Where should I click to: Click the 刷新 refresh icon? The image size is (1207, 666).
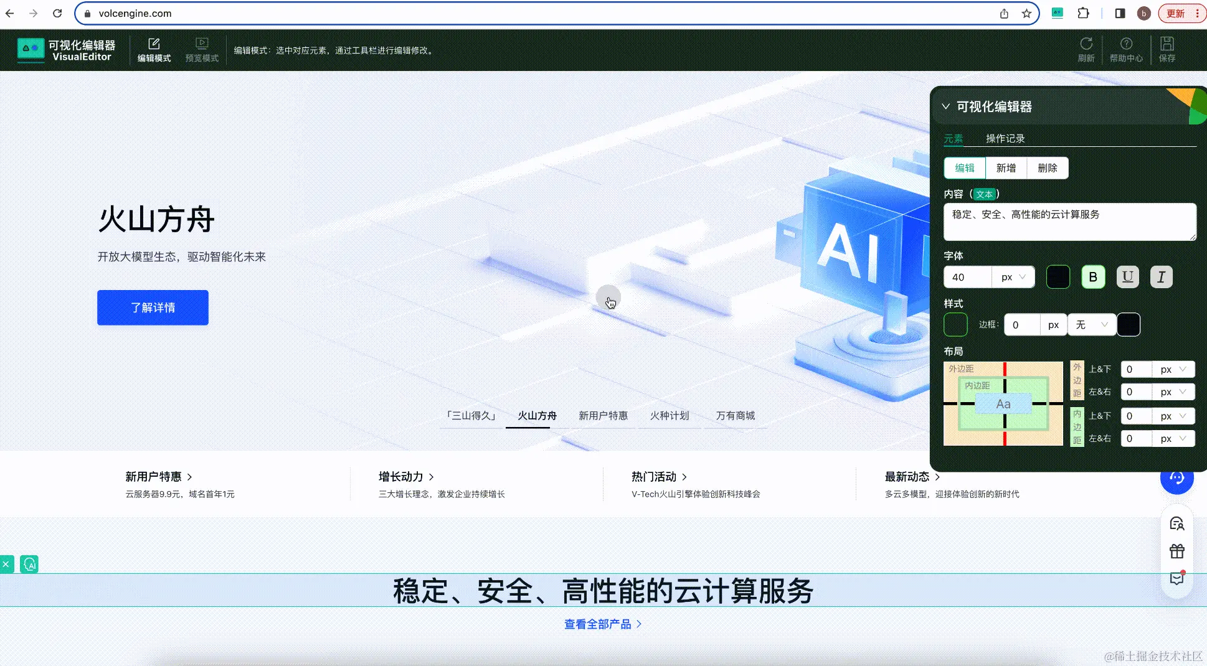[1086, 50]
